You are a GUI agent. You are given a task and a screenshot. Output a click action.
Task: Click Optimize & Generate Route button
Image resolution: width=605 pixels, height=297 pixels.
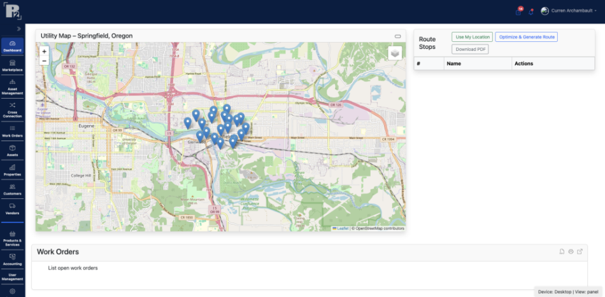click(x=526, y=37)
